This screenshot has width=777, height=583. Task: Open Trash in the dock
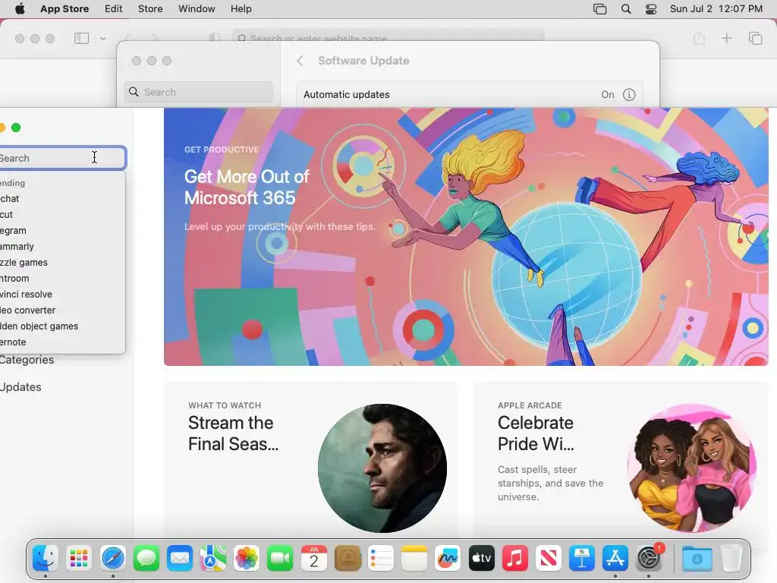(x=731, y=559)
